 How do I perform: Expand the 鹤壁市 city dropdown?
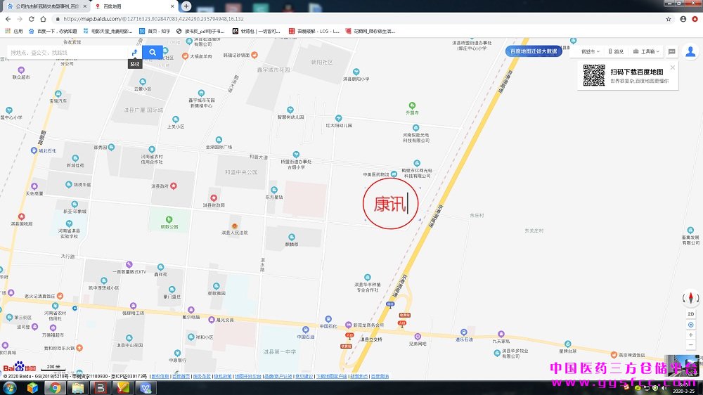[590, 51]
